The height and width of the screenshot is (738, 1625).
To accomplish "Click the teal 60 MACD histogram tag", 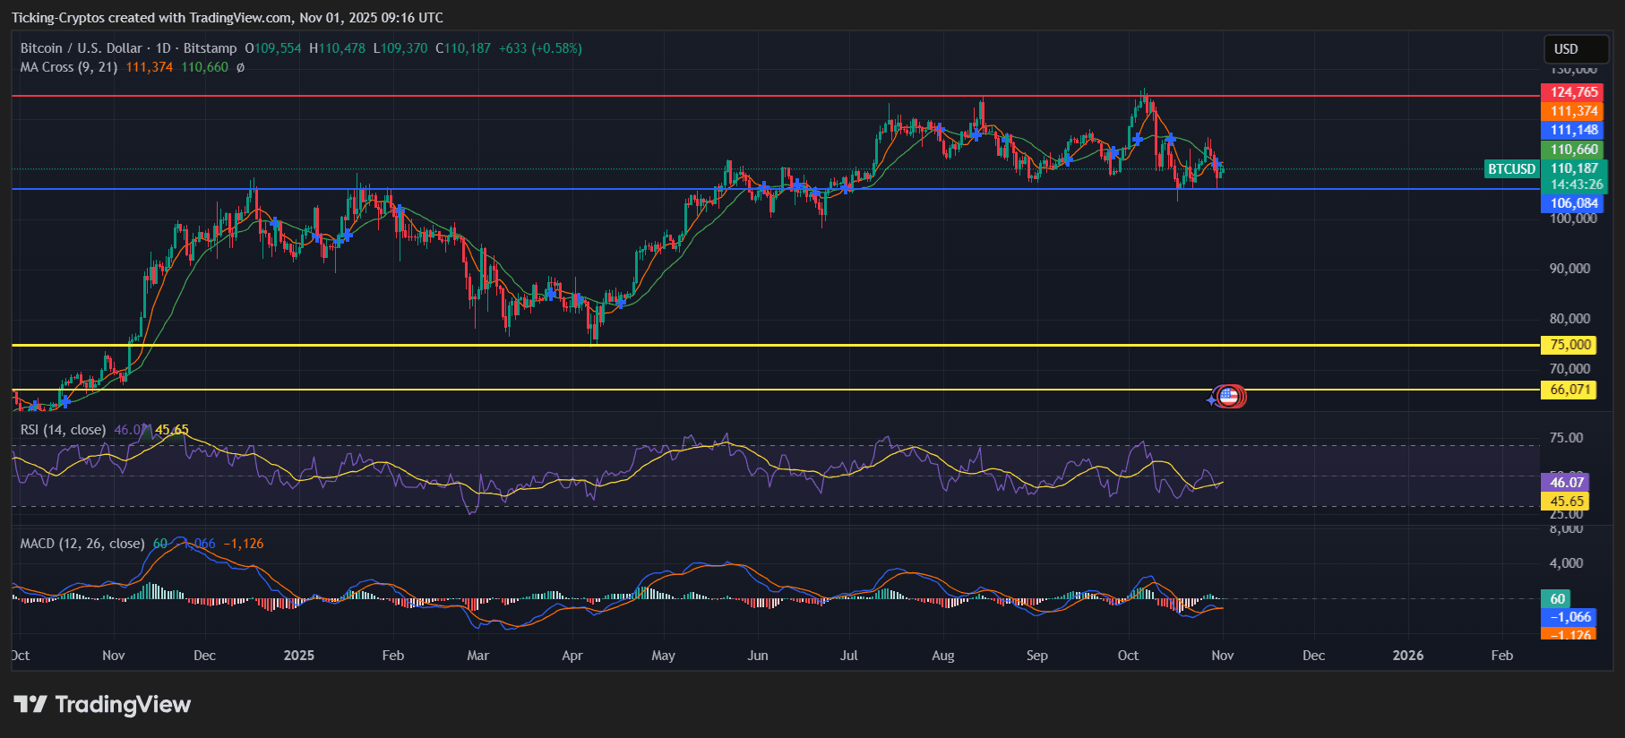I will (1558, 598).
